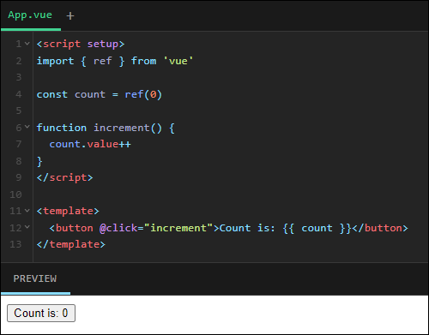Switch to the PREVIEW tab
Screen dimensions: 429x335
[x=35, y=278]
